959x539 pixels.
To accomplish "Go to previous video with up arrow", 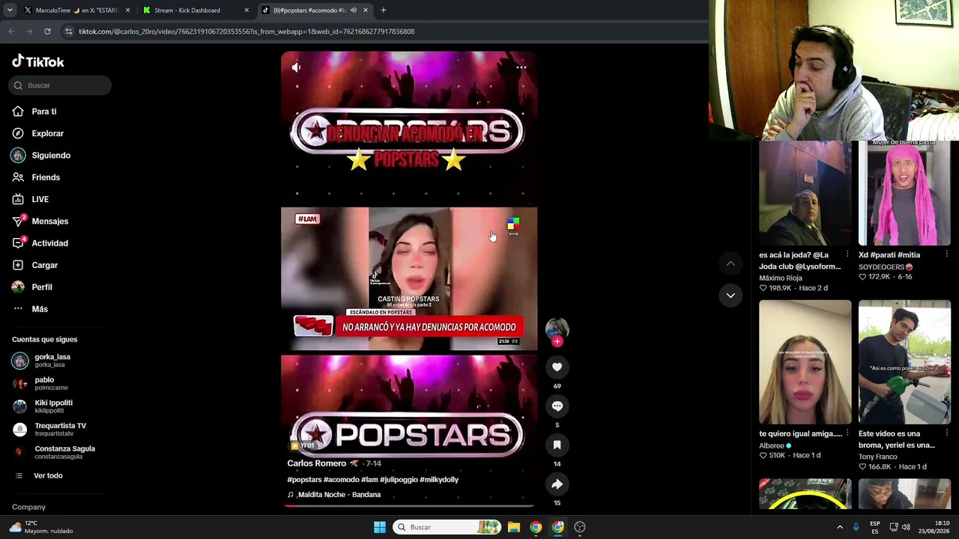I will click(730, 264).
